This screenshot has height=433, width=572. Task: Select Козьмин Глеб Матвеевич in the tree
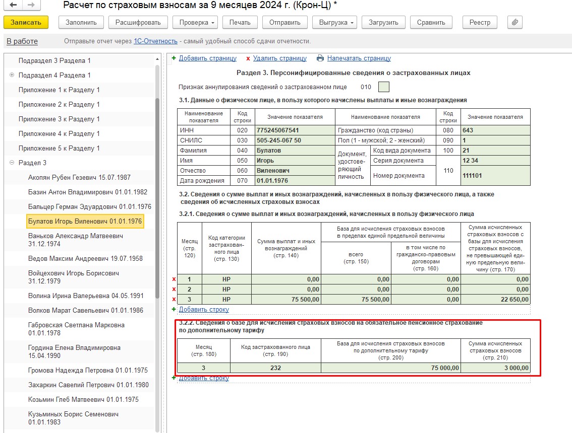84,399
